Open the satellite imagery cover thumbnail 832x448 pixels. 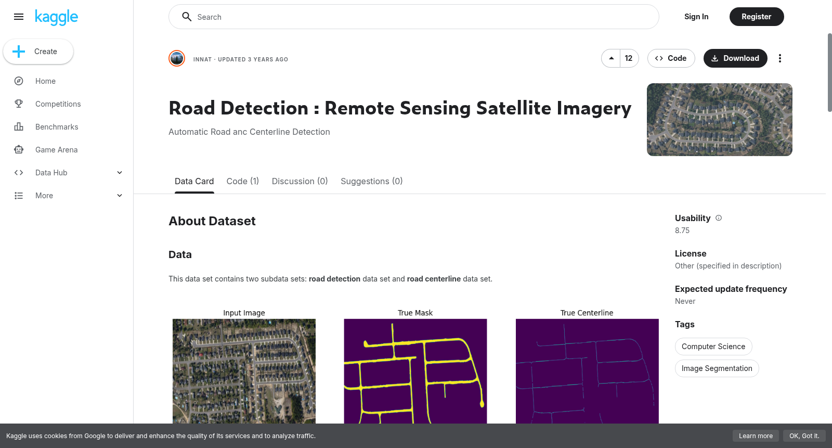coord(720,120)
